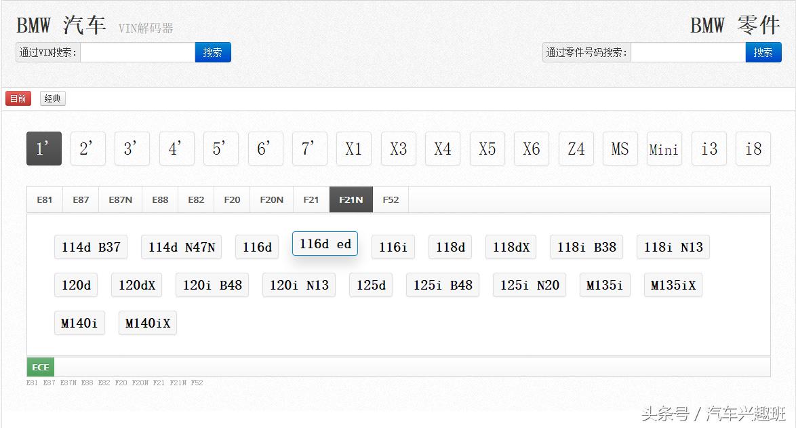Choose the Mini series button
This screenshot has width=796, height=428.
664,149
